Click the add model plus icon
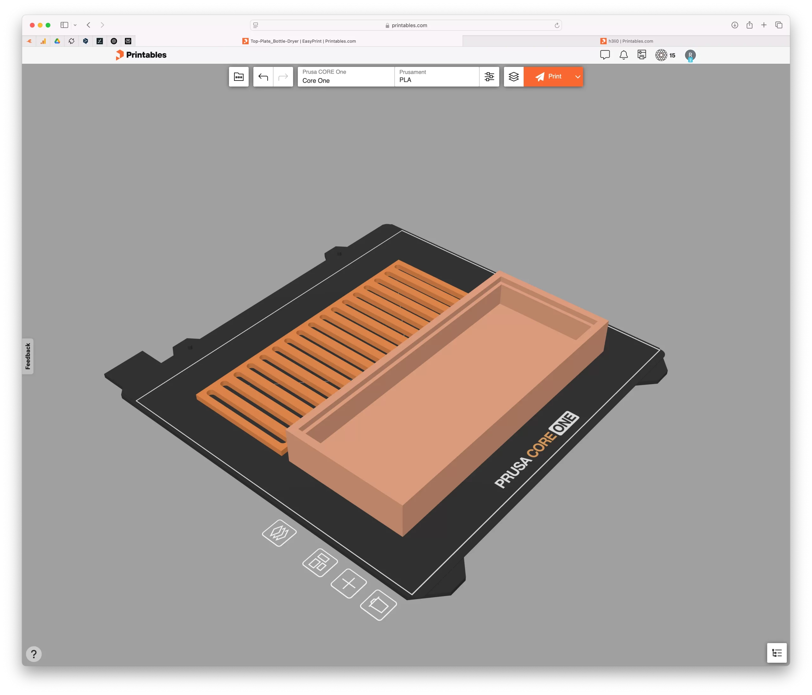The image size is (812, 695). (348, 583)
